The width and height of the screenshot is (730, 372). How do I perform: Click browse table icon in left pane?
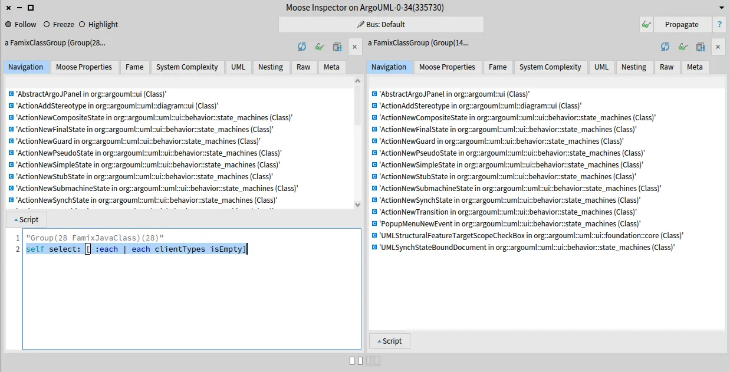tap(337, 47)
